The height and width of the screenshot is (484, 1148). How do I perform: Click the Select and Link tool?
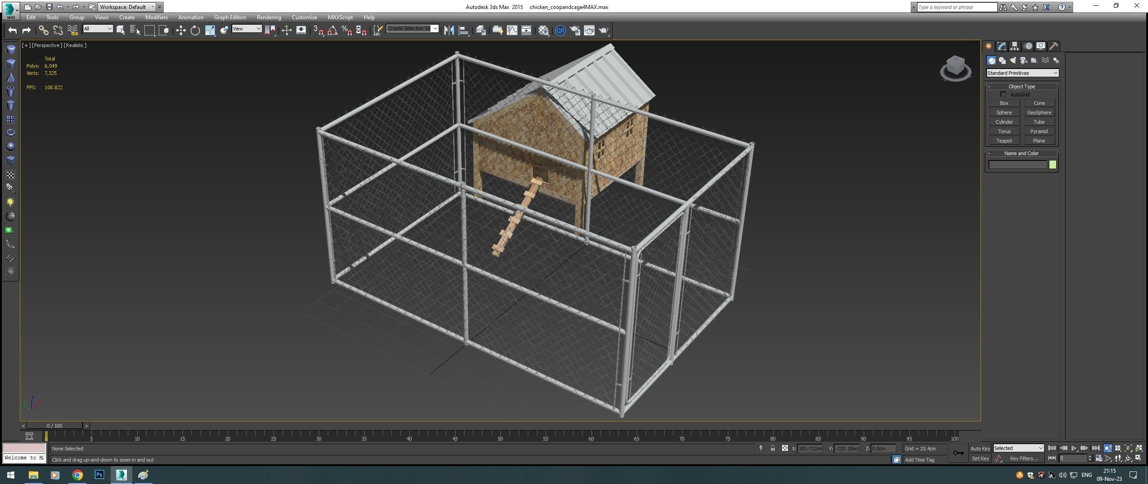(43, 30)
